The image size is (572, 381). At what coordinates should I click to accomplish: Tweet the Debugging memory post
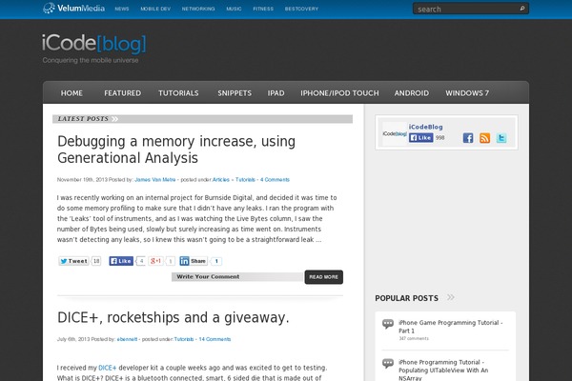coord(73,261)
